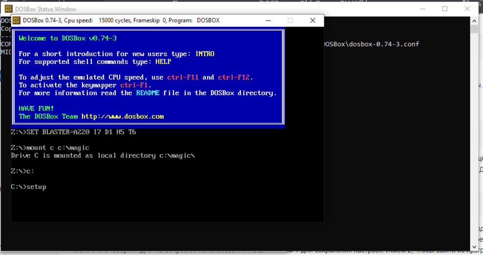The image size is (483, 255).
Task: Close the DOSBox 0.74-3 emulator window
Action: [x=313, y=21]
